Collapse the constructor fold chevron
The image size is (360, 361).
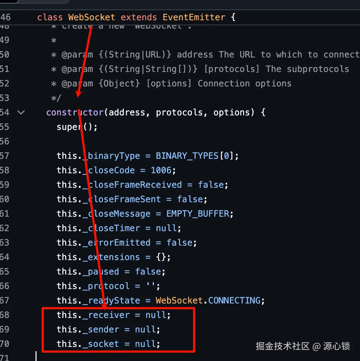[x=21, y=112]
